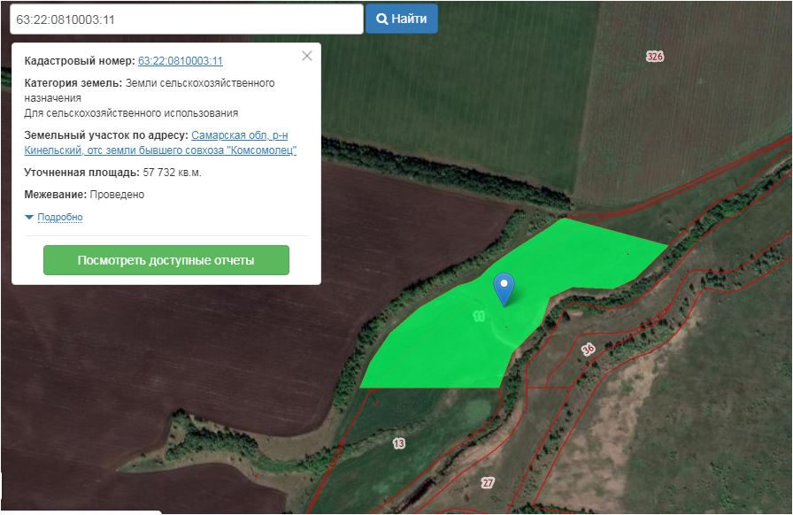Click the Уточненная площадь 57 732 кв.м. text

112,173
